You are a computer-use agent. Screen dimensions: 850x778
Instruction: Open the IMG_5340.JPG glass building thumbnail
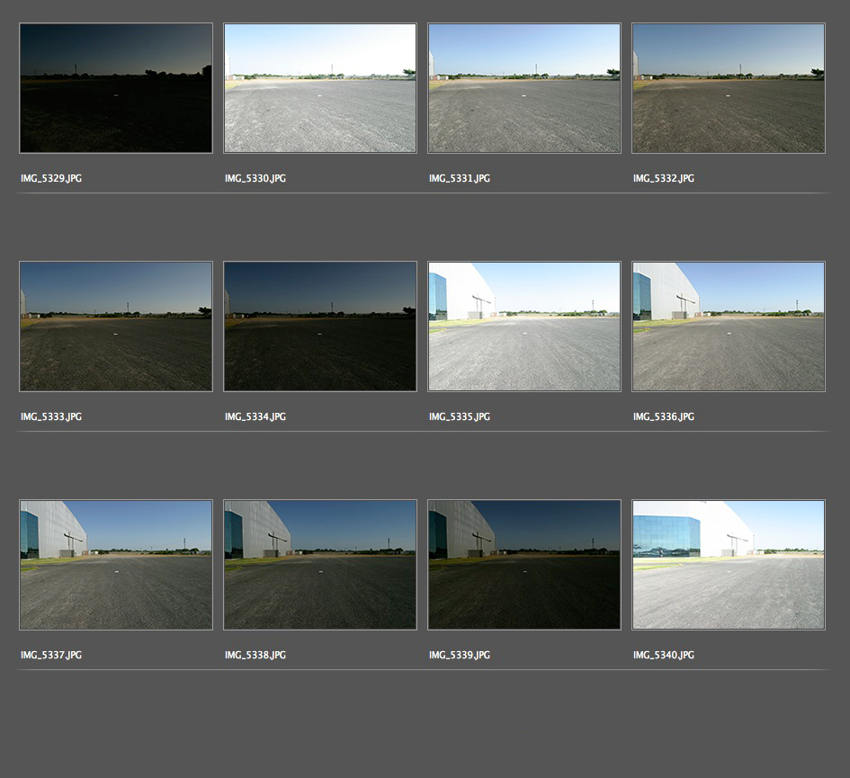[x=729, y=565]
